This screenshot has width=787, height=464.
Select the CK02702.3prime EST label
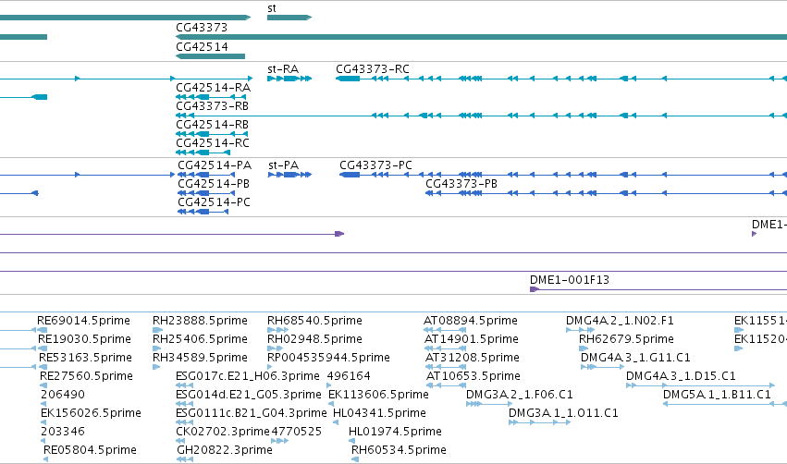coord(223,432)
